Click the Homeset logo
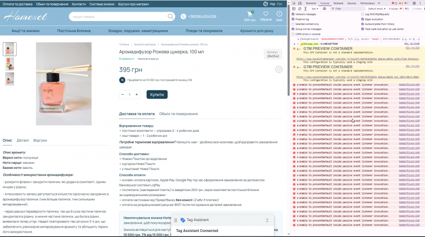The image size is (425, 237). pos(25,17)
